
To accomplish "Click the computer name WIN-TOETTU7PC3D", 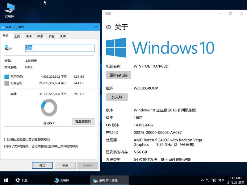I will tap(151, 66).
